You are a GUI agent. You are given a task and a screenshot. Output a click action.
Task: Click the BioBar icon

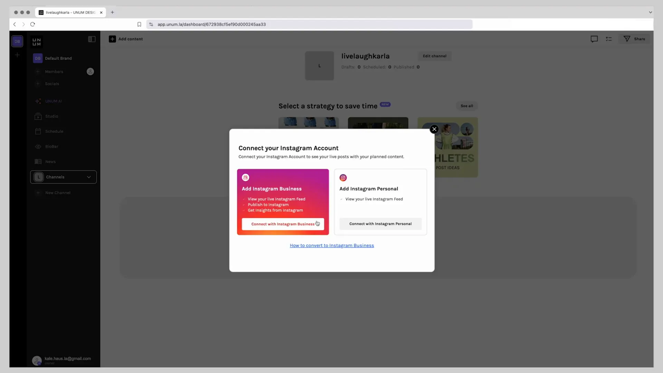click(x=38, y=147)
